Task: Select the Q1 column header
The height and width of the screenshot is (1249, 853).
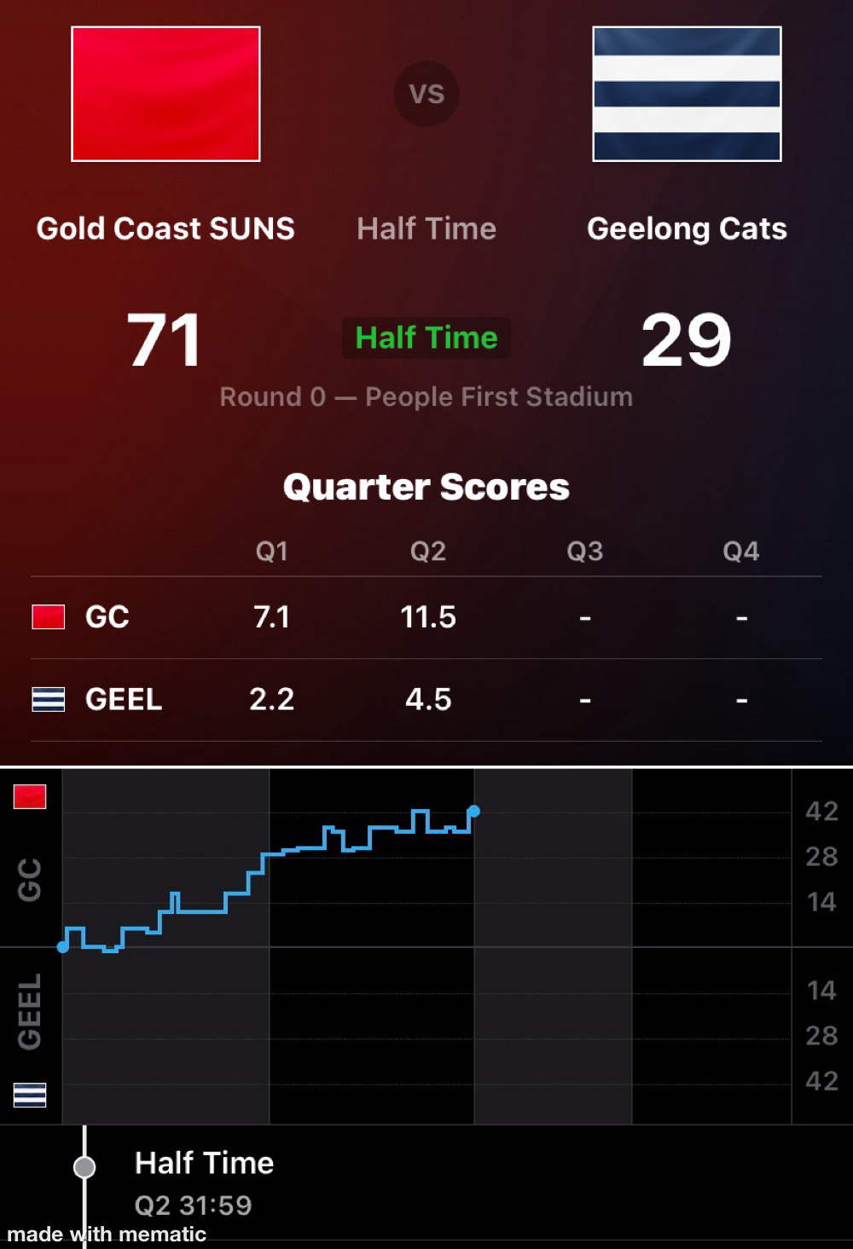Action: 272,552
